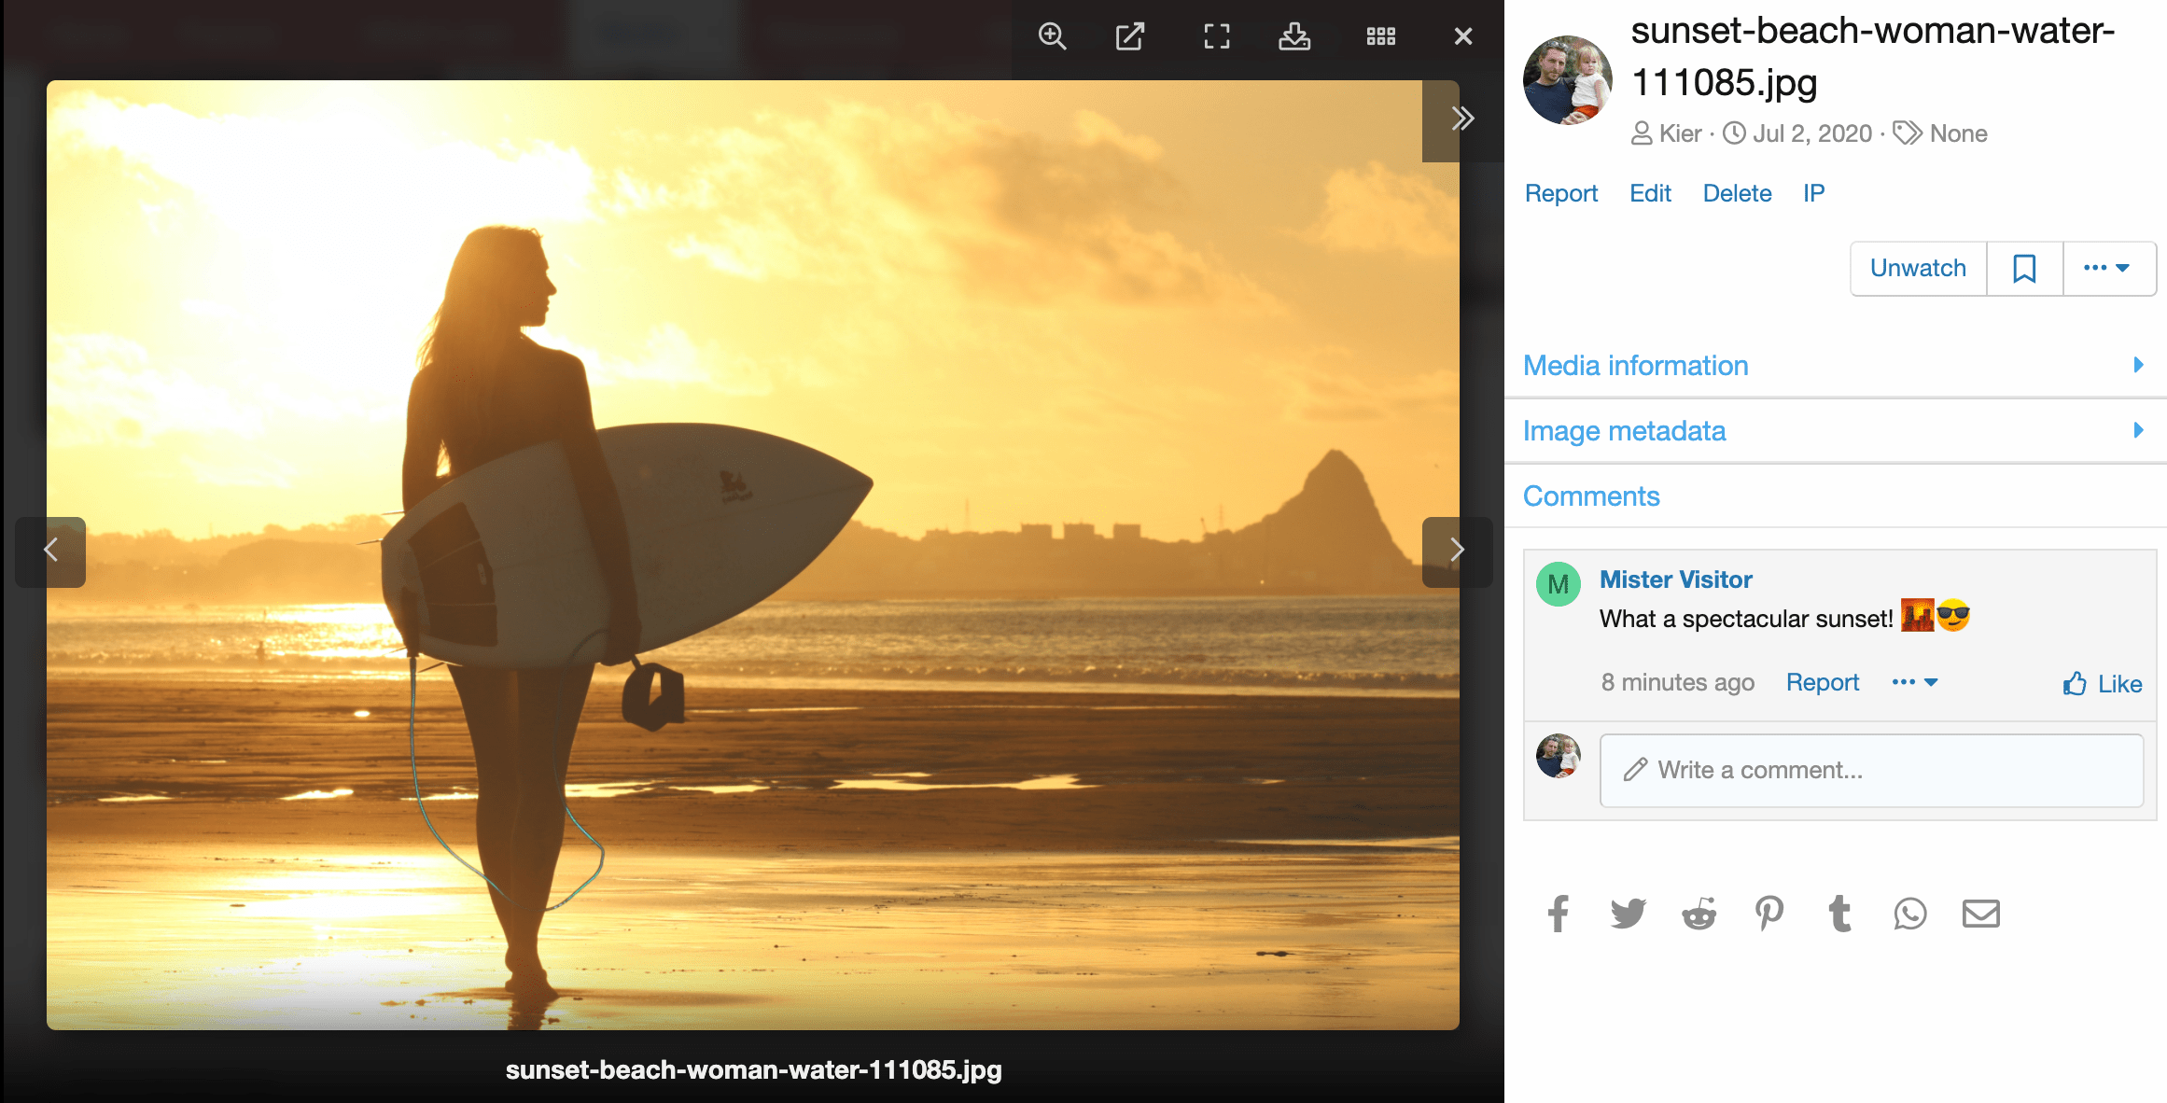Open image in new window icon
The width and height of the screenshot is (2167, 1103).
point(1130,36)
